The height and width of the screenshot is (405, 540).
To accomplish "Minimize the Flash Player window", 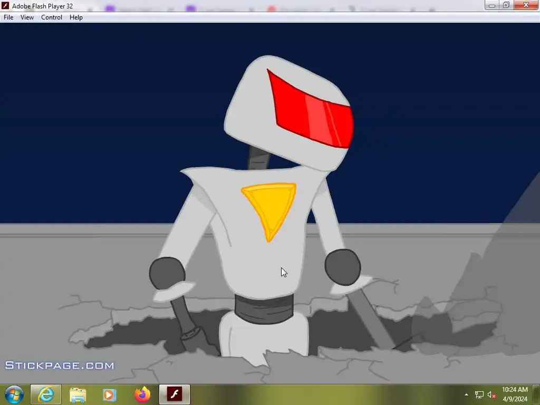I will (492, 5).
